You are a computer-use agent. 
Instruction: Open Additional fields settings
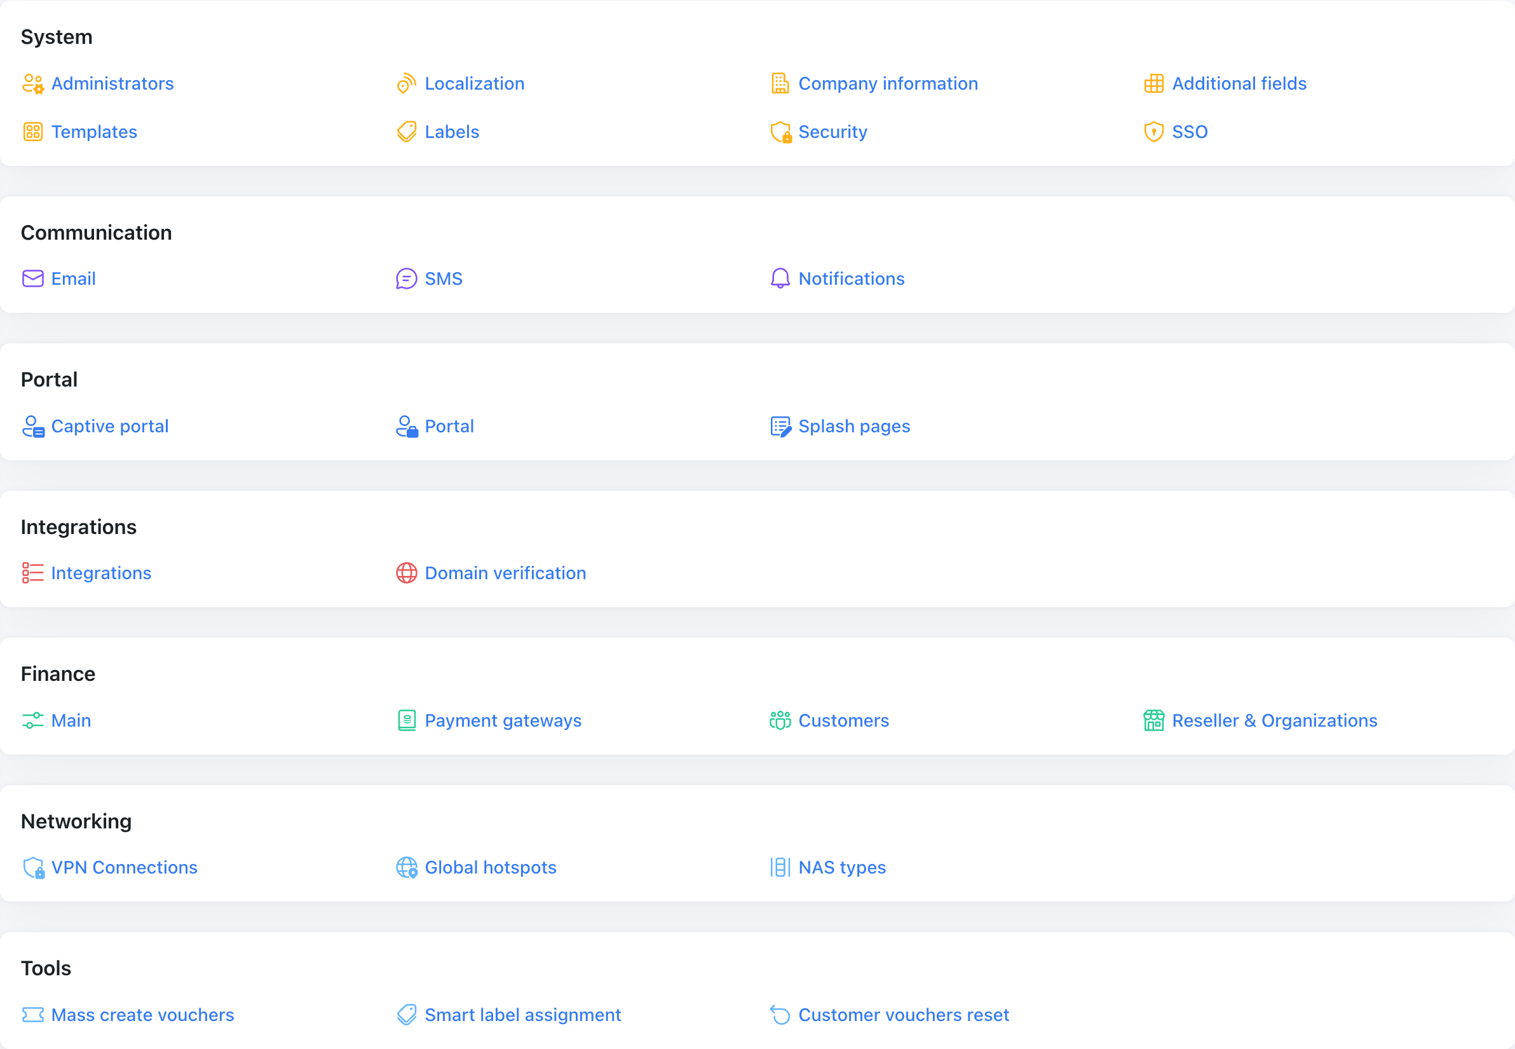click(1239, 83)
